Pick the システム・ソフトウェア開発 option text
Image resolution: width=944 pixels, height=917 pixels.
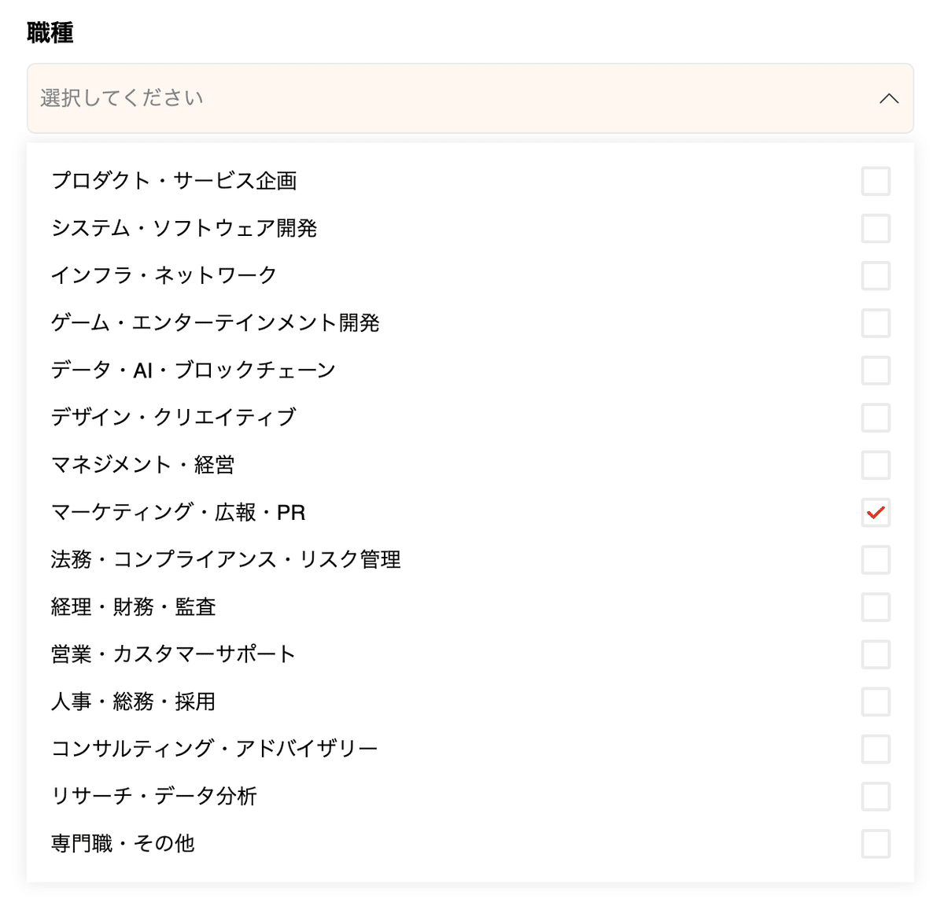click(x=184, y=228)
